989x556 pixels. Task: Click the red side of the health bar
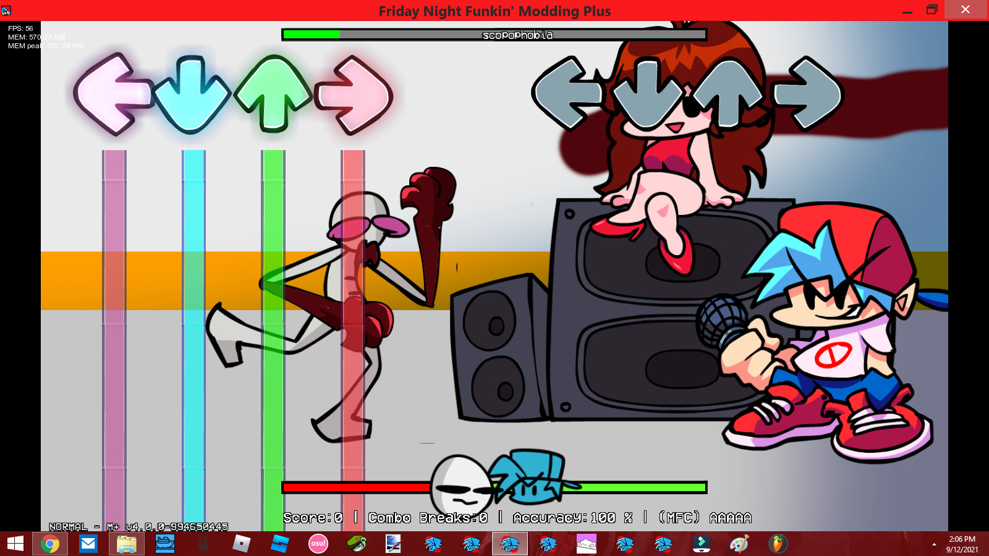(x=357, y=487)
